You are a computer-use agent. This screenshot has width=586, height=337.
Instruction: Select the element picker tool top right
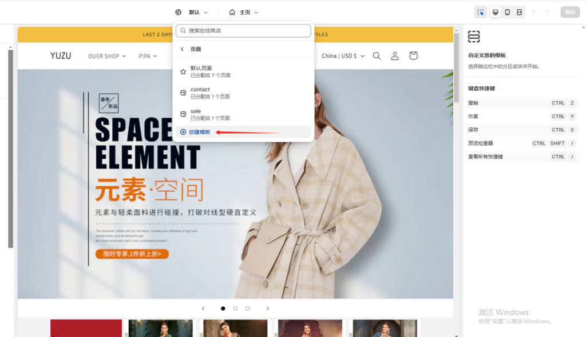481,11
